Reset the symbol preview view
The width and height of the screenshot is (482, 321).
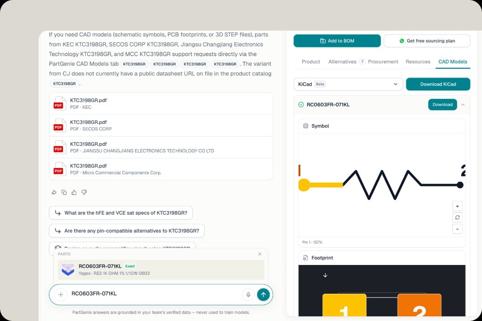point(458,218)
